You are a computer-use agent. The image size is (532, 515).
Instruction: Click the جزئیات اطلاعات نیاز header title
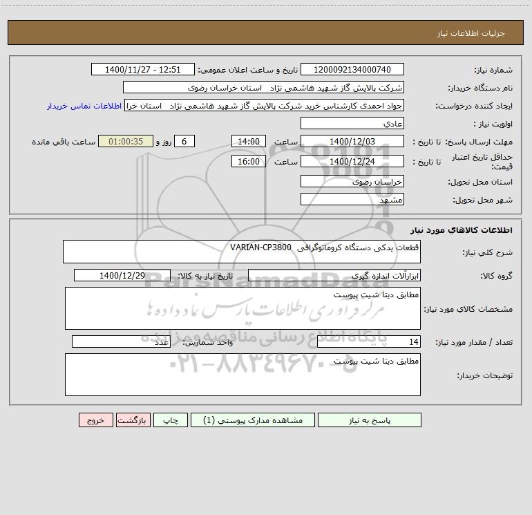471,33
